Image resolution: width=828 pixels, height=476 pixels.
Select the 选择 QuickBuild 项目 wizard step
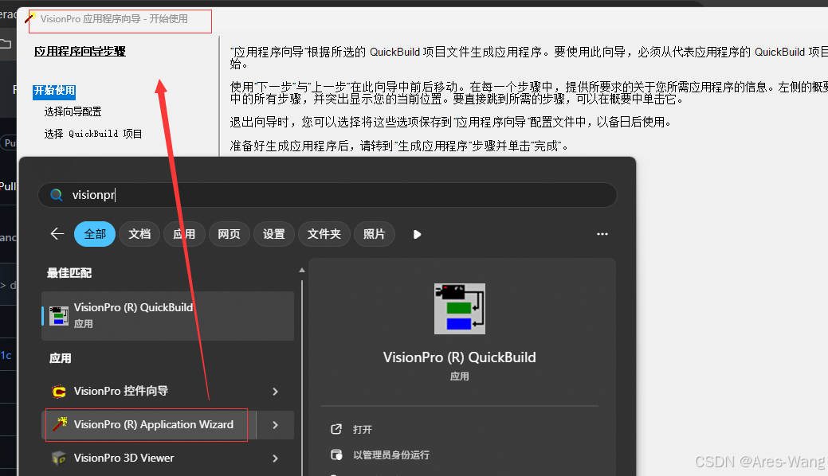tap(93, 134)
